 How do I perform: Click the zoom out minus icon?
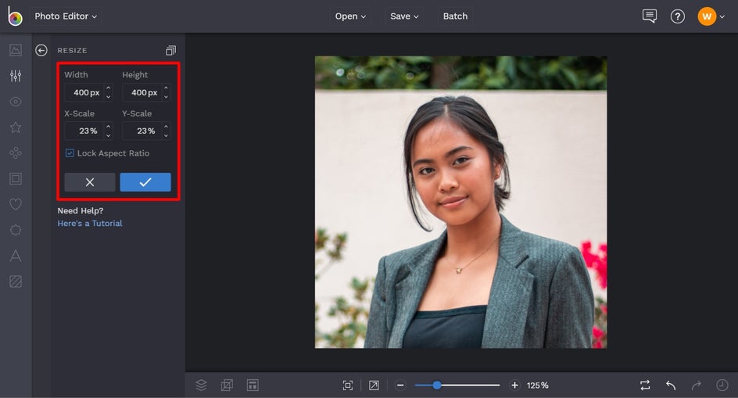pyautogui.click(x=400, y=385)
